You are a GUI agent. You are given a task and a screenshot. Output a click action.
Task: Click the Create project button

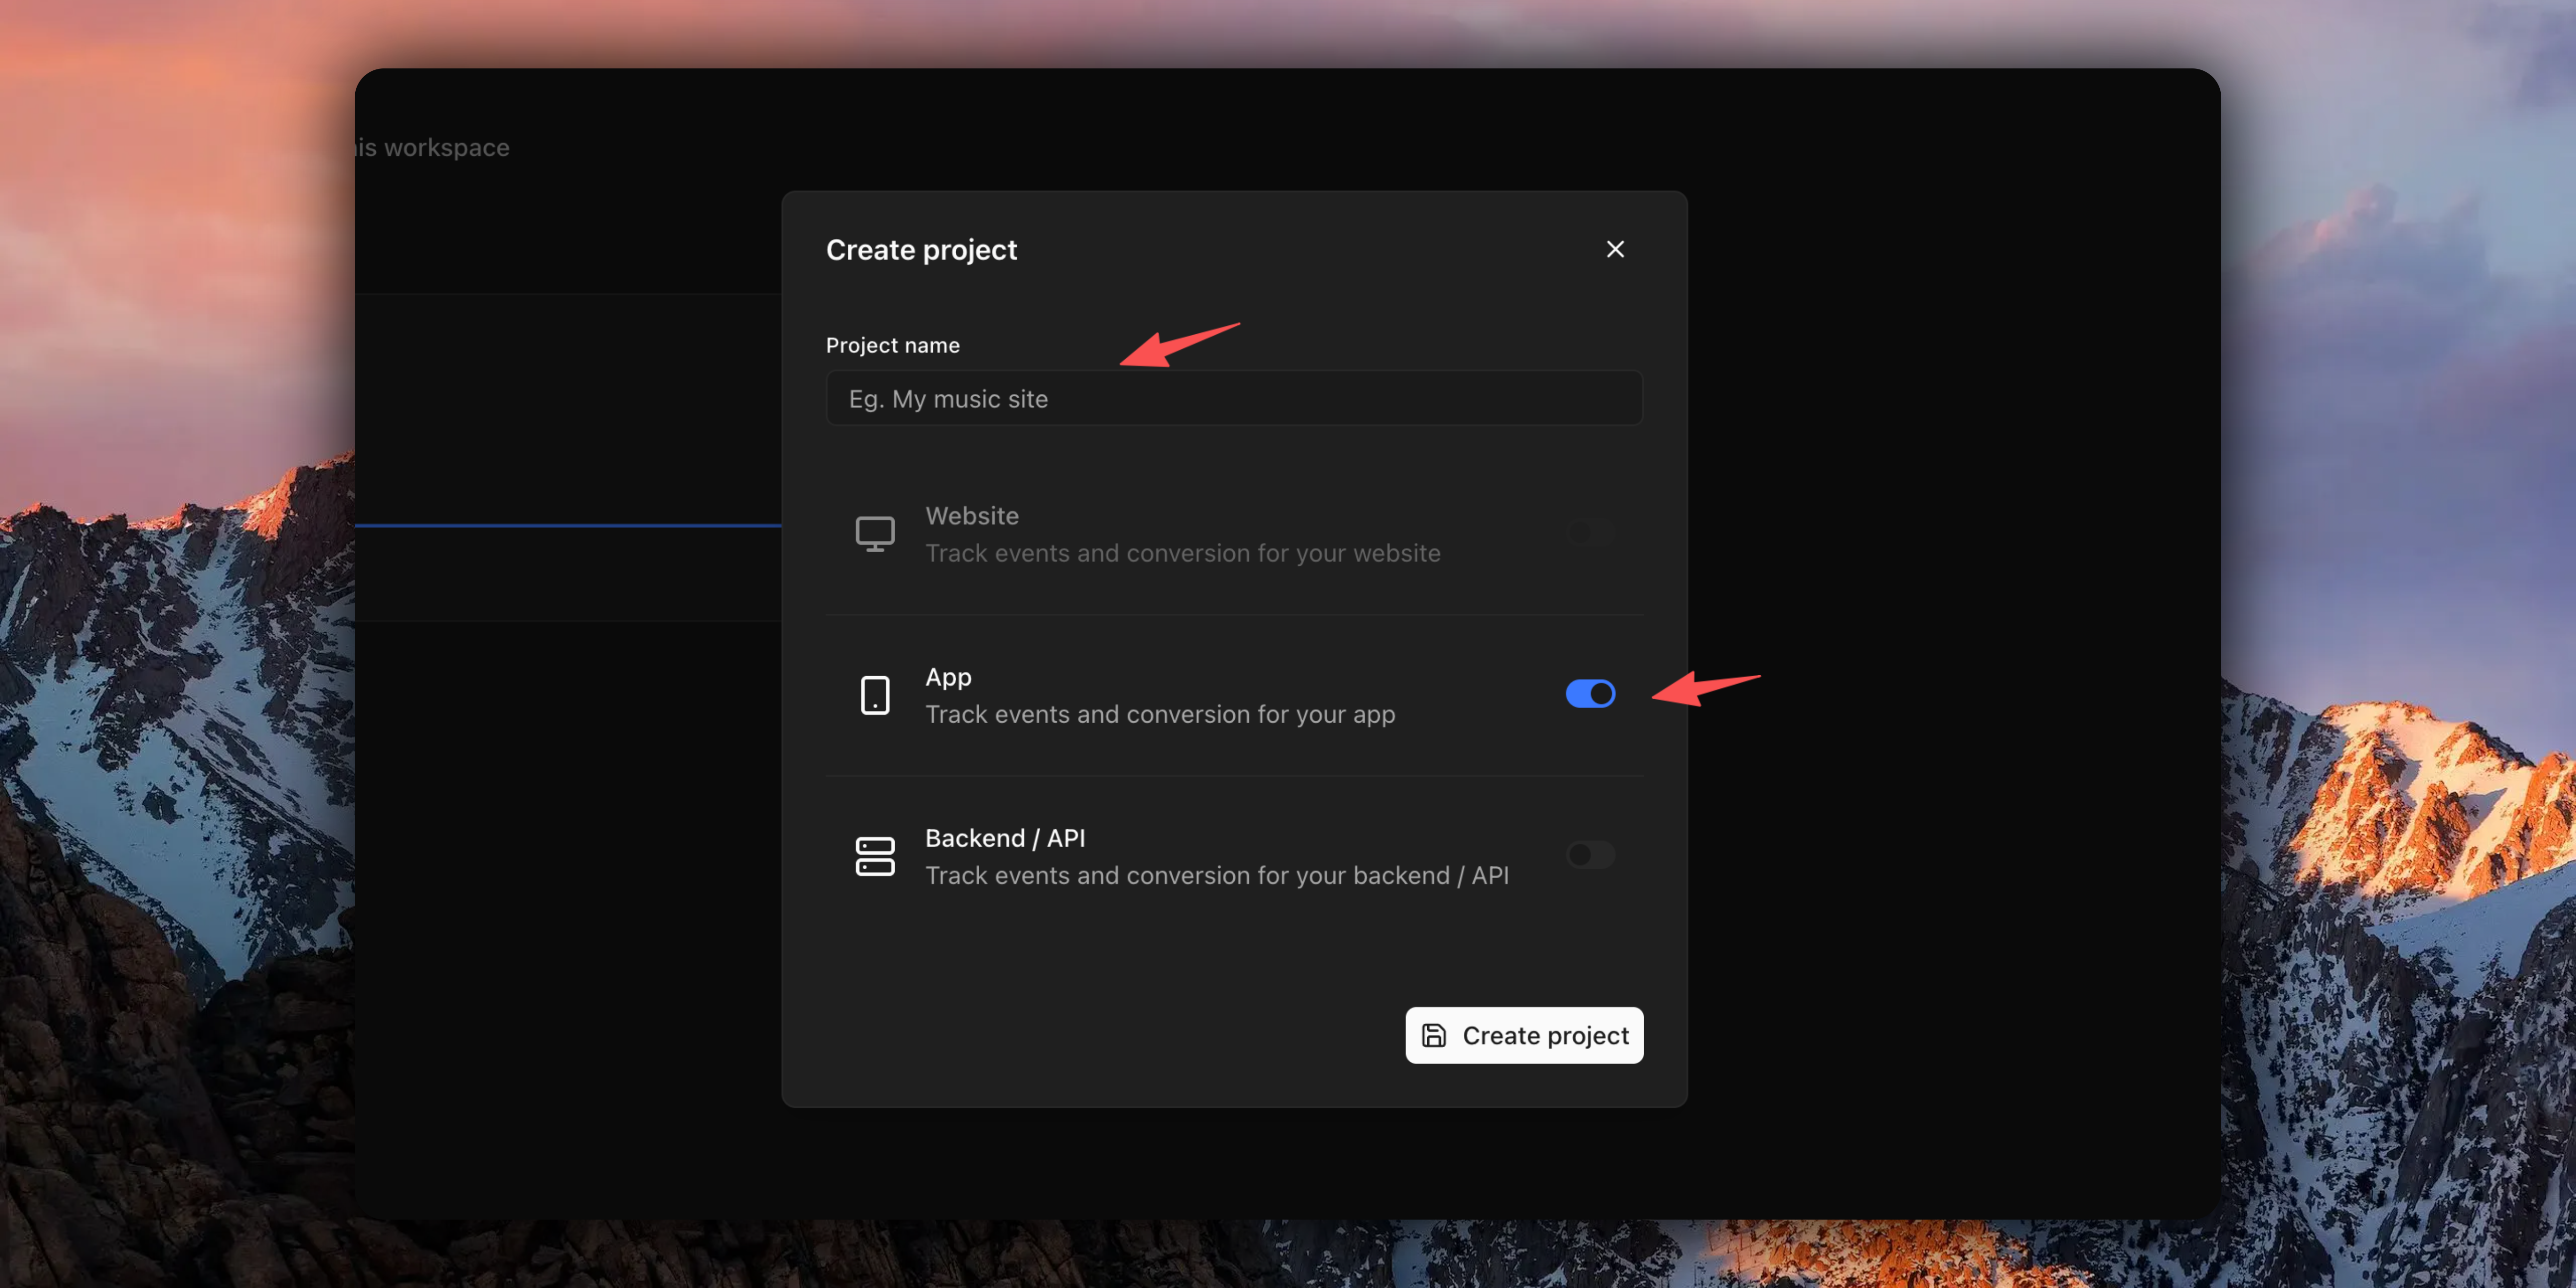click(1523, 1035)
